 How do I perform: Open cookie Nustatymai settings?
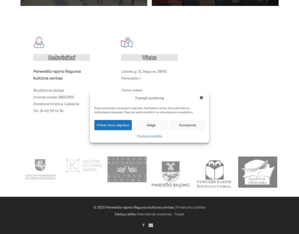(187, 125)
